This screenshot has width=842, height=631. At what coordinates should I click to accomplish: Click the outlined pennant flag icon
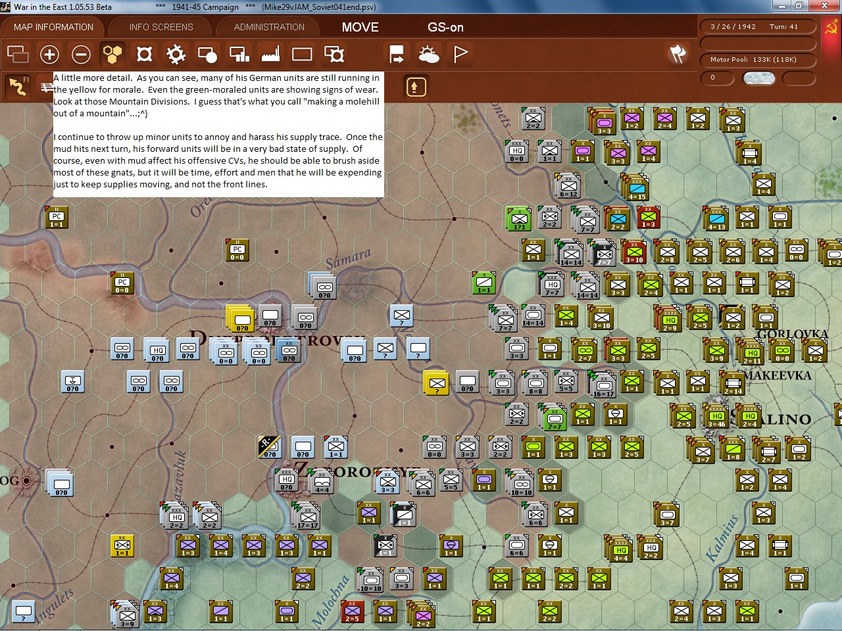coord(460,54)
